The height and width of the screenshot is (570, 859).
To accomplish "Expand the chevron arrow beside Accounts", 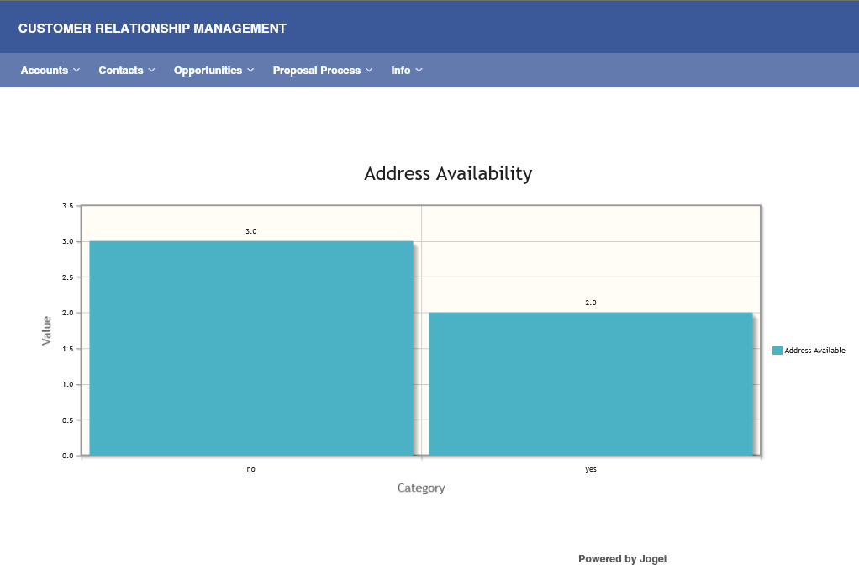I will 77,71.
